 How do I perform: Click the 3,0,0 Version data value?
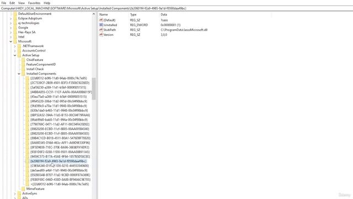[x=164, y=35]
